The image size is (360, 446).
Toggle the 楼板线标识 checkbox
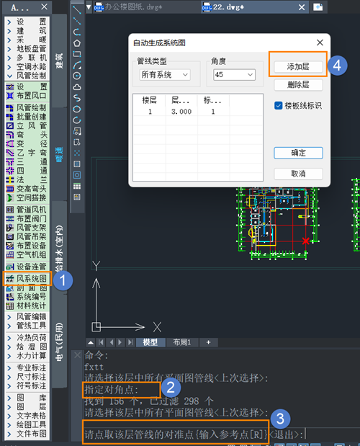(x=278, y=105)
